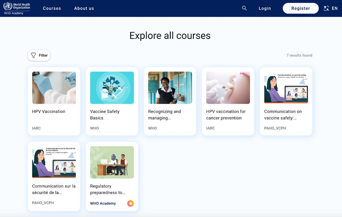Click the Register button
This screenshot has height=217, width=342.
coord(301,8)
